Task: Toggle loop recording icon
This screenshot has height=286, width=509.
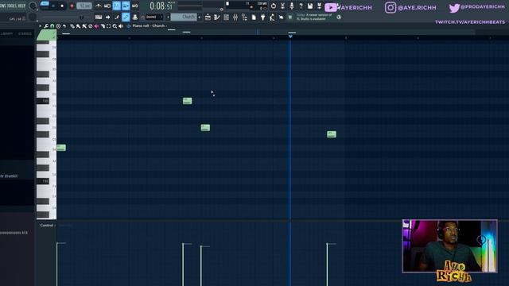Action: [134, 6]
